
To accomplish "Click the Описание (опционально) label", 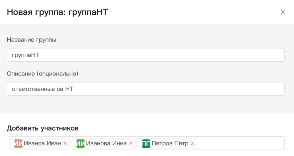I will point(43,74).
